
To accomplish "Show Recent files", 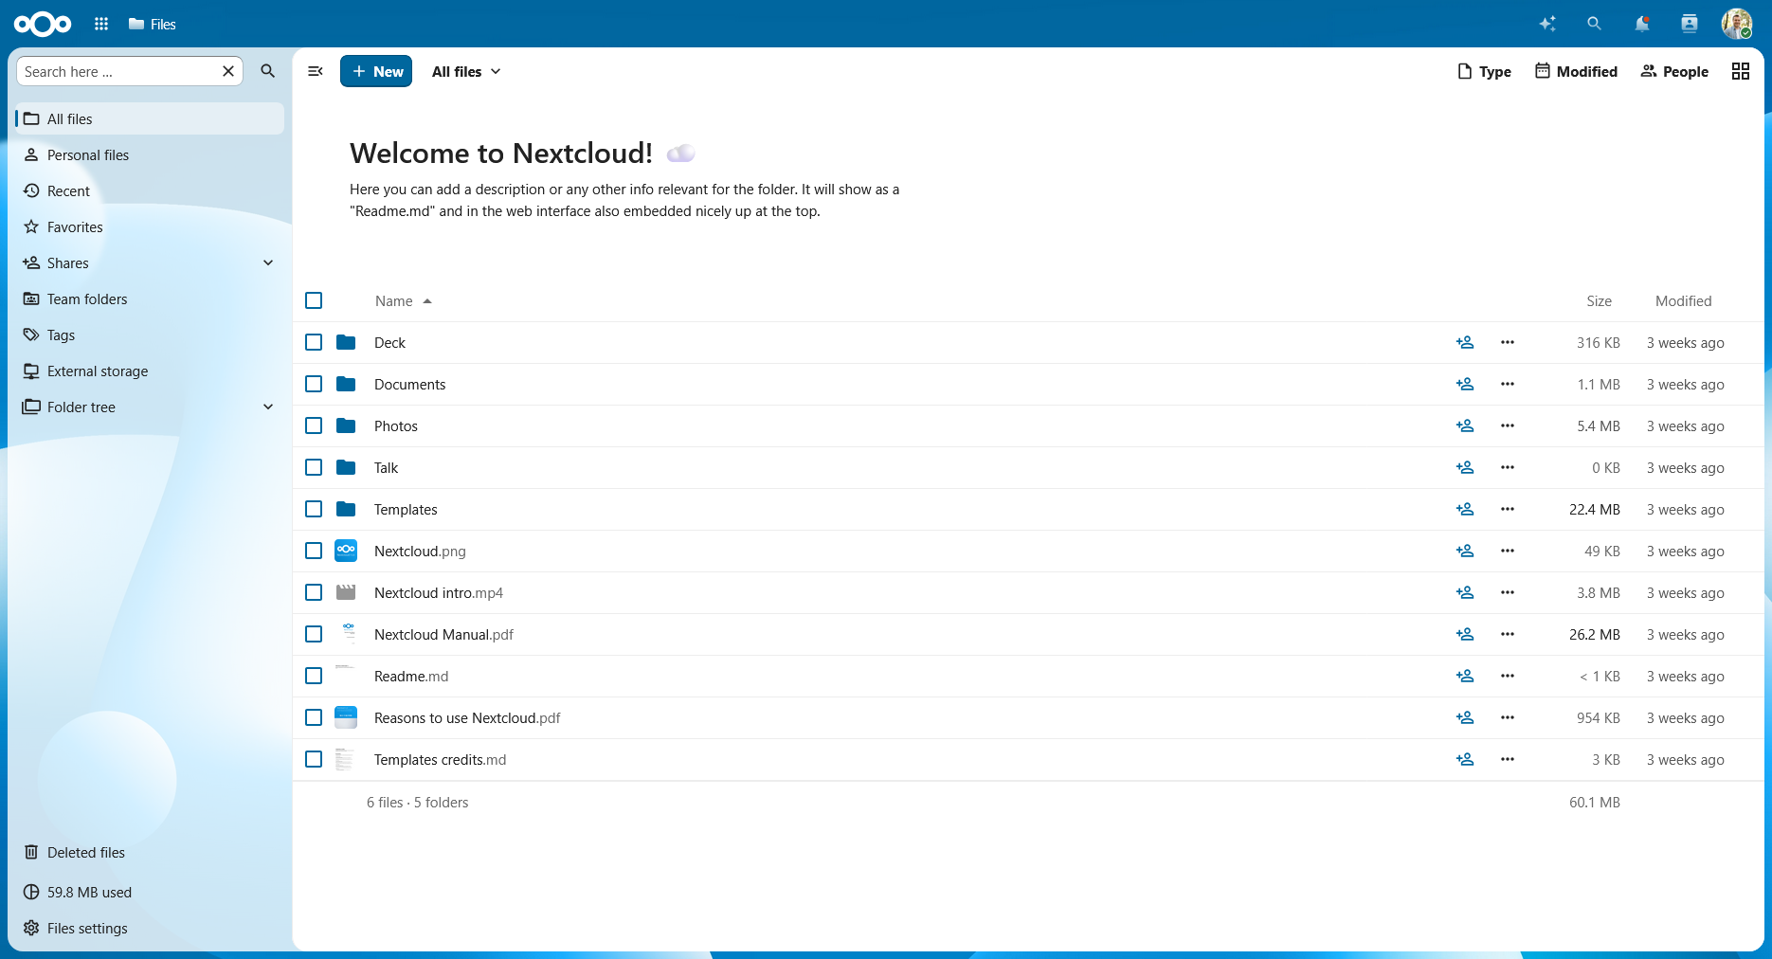I will (x=150, y=190).
